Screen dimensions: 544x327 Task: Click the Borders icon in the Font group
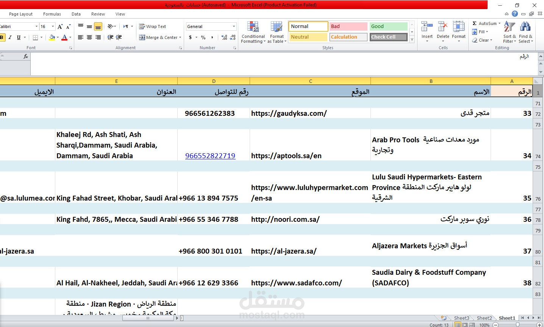[x=35, y=37]
